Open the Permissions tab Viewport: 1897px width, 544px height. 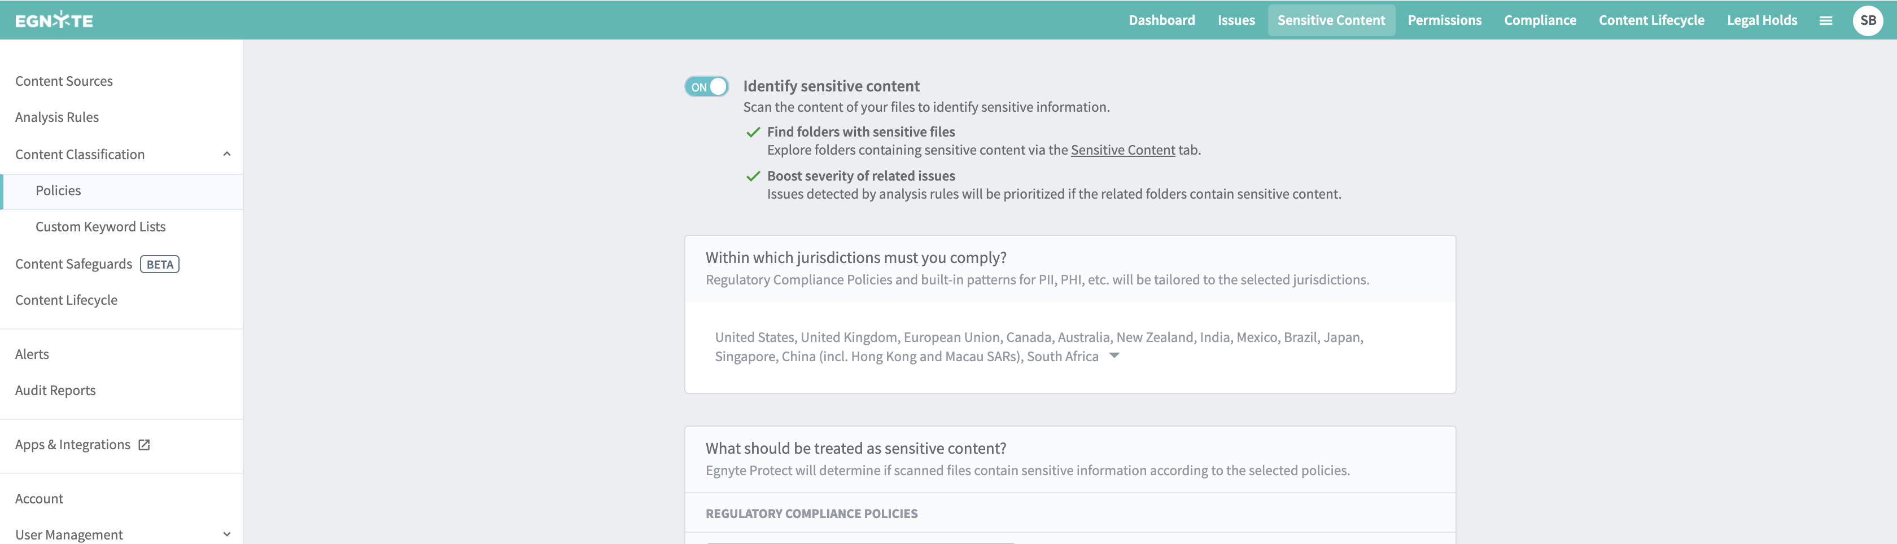tap(1444, 21)
